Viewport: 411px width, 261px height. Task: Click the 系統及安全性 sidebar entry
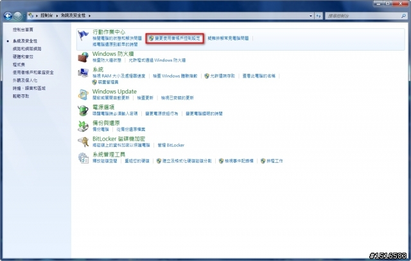pyautogui.click(x=25, y=41)
